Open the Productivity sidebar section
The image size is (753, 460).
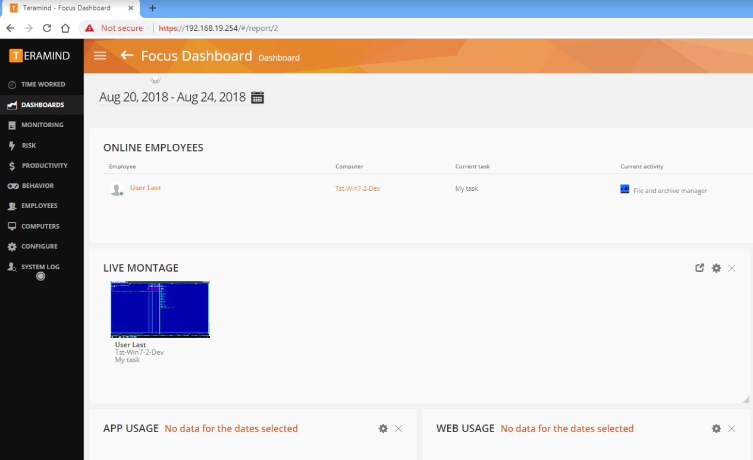pyautogui.click(x=44, y=166)
